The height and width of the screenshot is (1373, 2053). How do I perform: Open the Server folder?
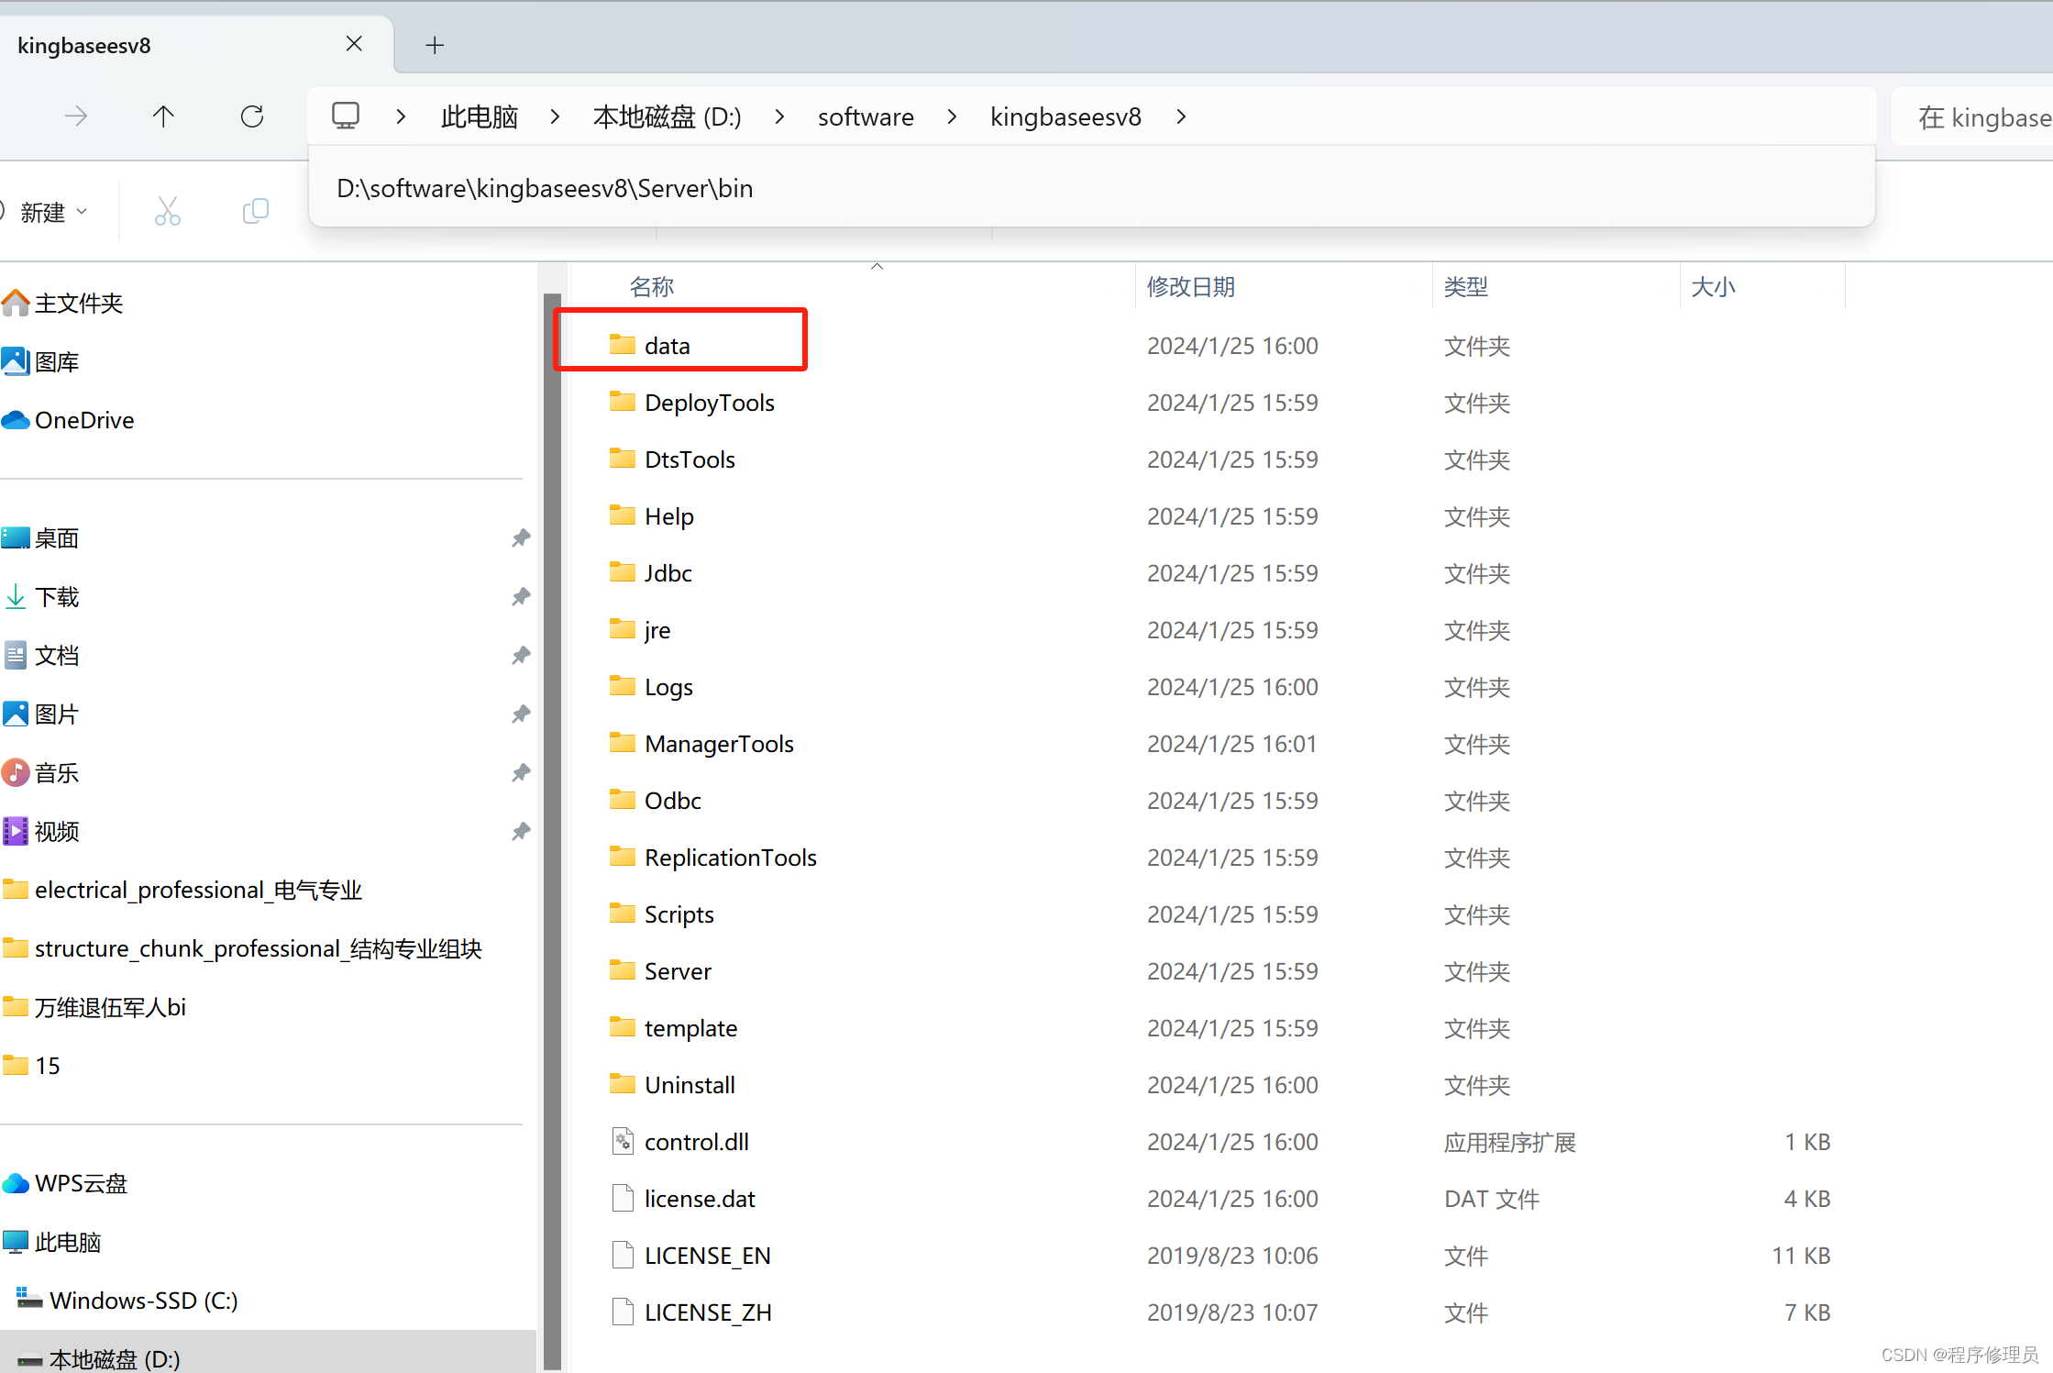tap(678, 971)
